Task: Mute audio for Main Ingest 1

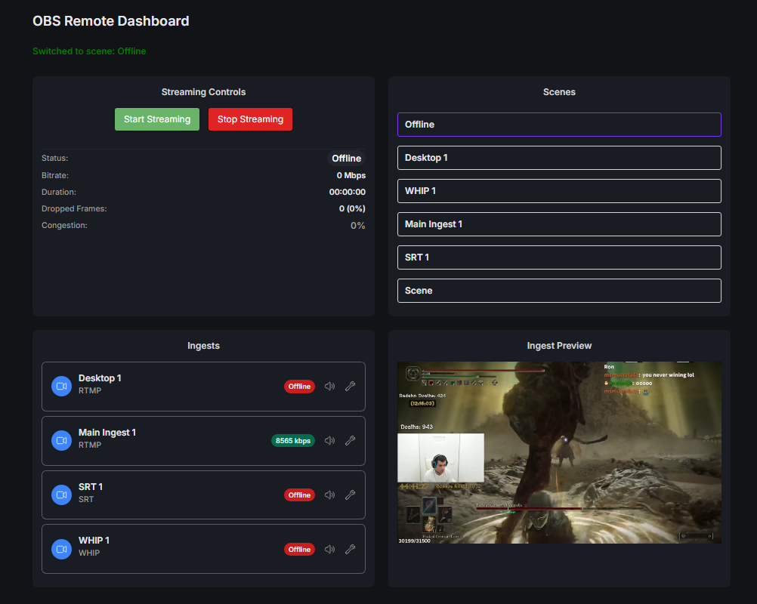Action: coord(329,440)
